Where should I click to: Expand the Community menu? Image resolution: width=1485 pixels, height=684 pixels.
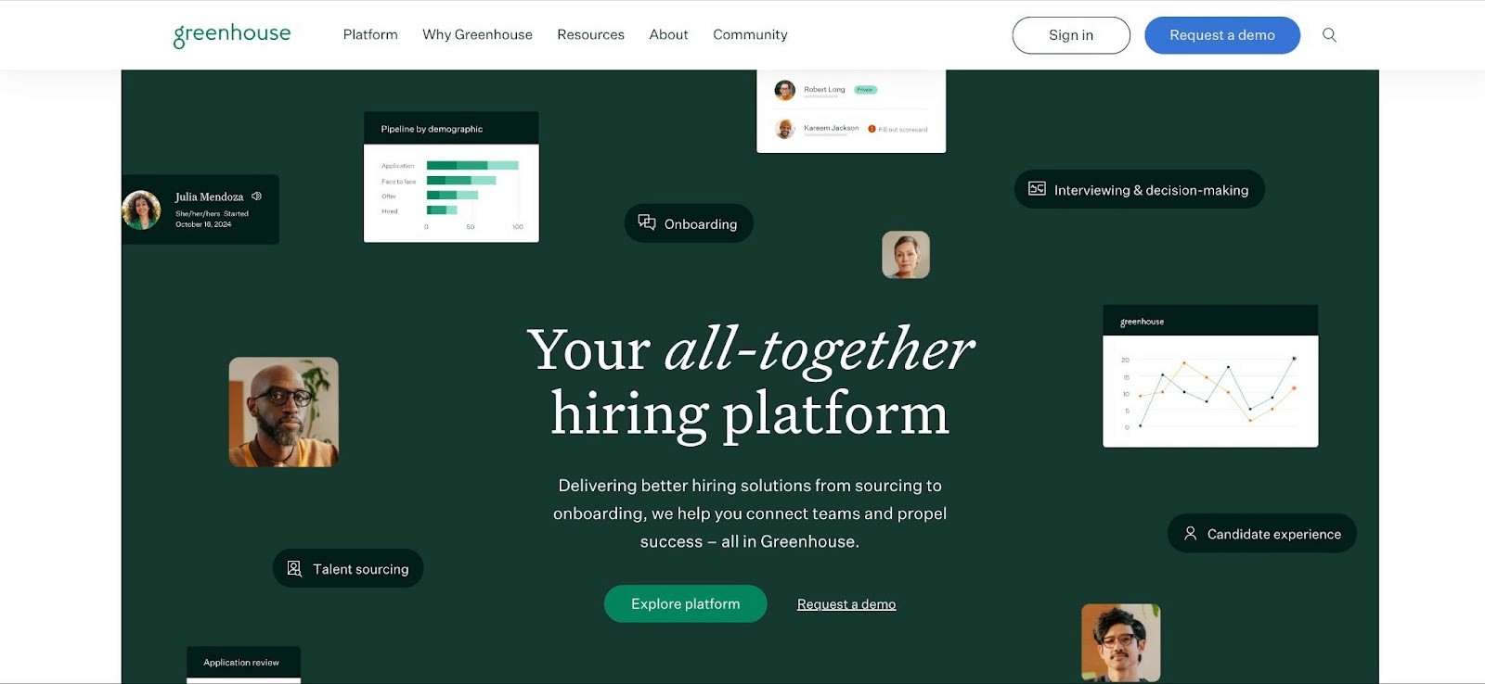coord(750,34)
